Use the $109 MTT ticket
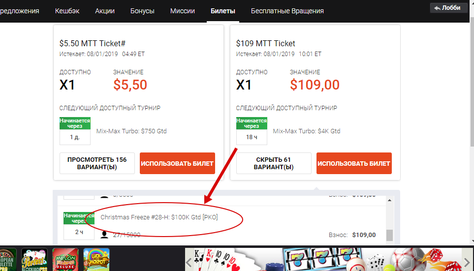 tap(354, 163)
